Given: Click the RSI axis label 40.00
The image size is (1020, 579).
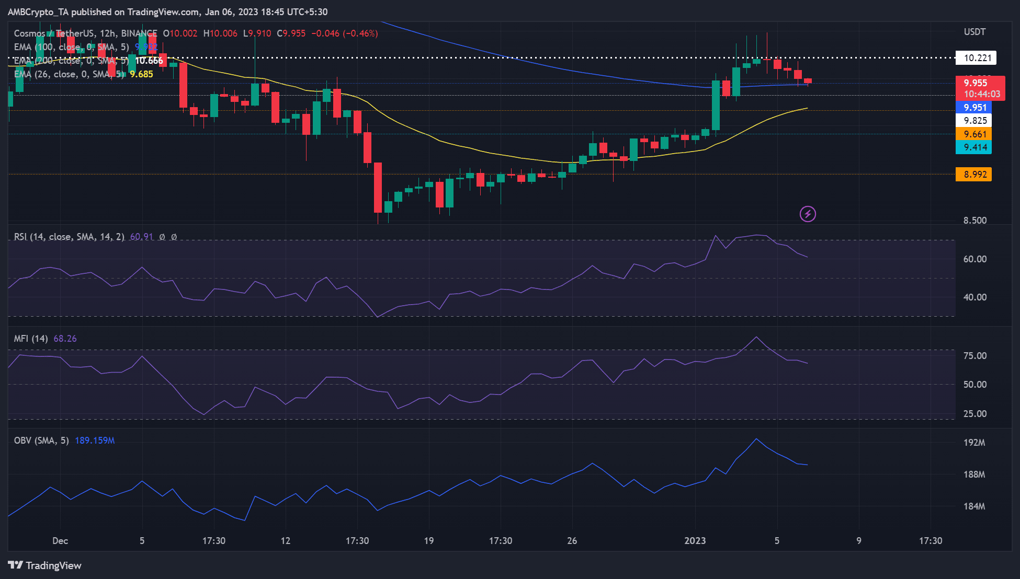Looking at the screenshot, I should tap(975, 297).
